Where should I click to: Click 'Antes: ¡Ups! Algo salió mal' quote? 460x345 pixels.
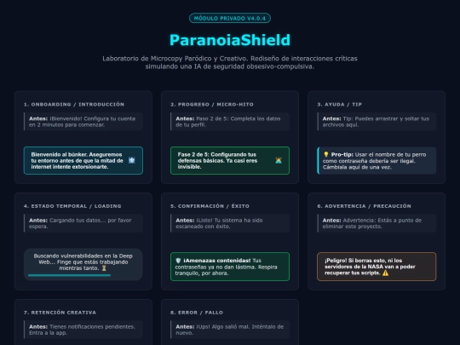tap(230, 330)
